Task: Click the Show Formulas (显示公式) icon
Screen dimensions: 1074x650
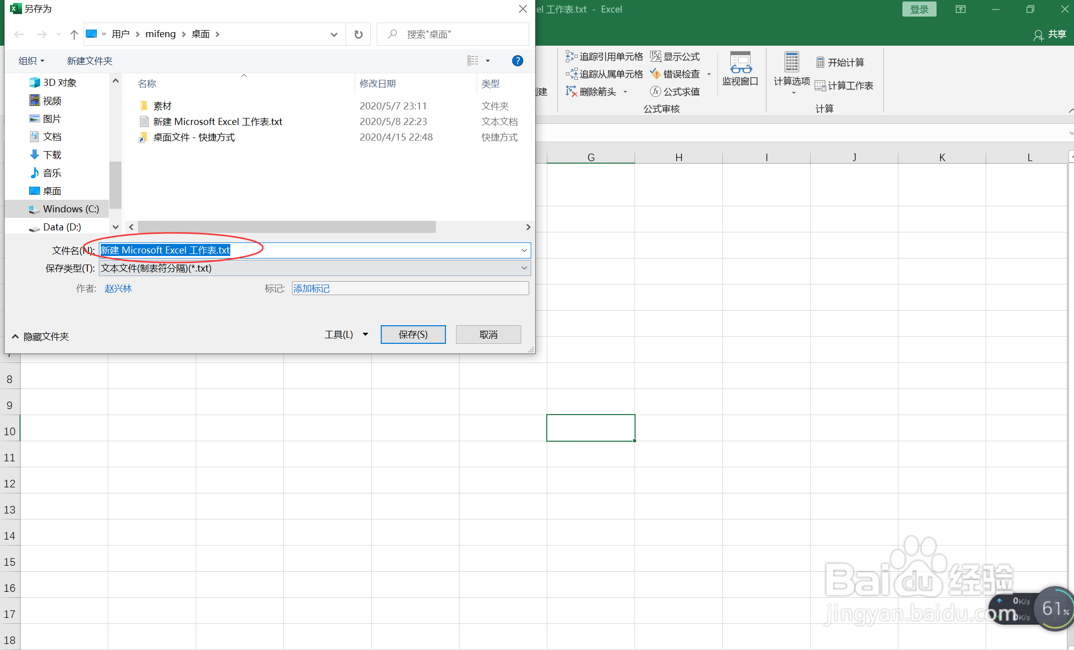Action: 656,56
